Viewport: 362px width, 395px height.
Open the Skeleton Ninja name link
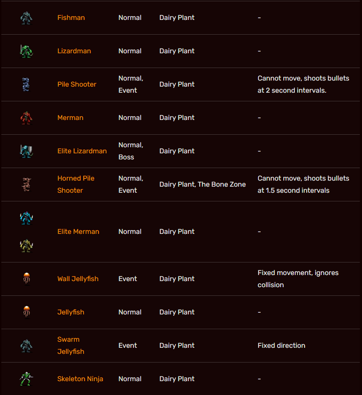80,379
